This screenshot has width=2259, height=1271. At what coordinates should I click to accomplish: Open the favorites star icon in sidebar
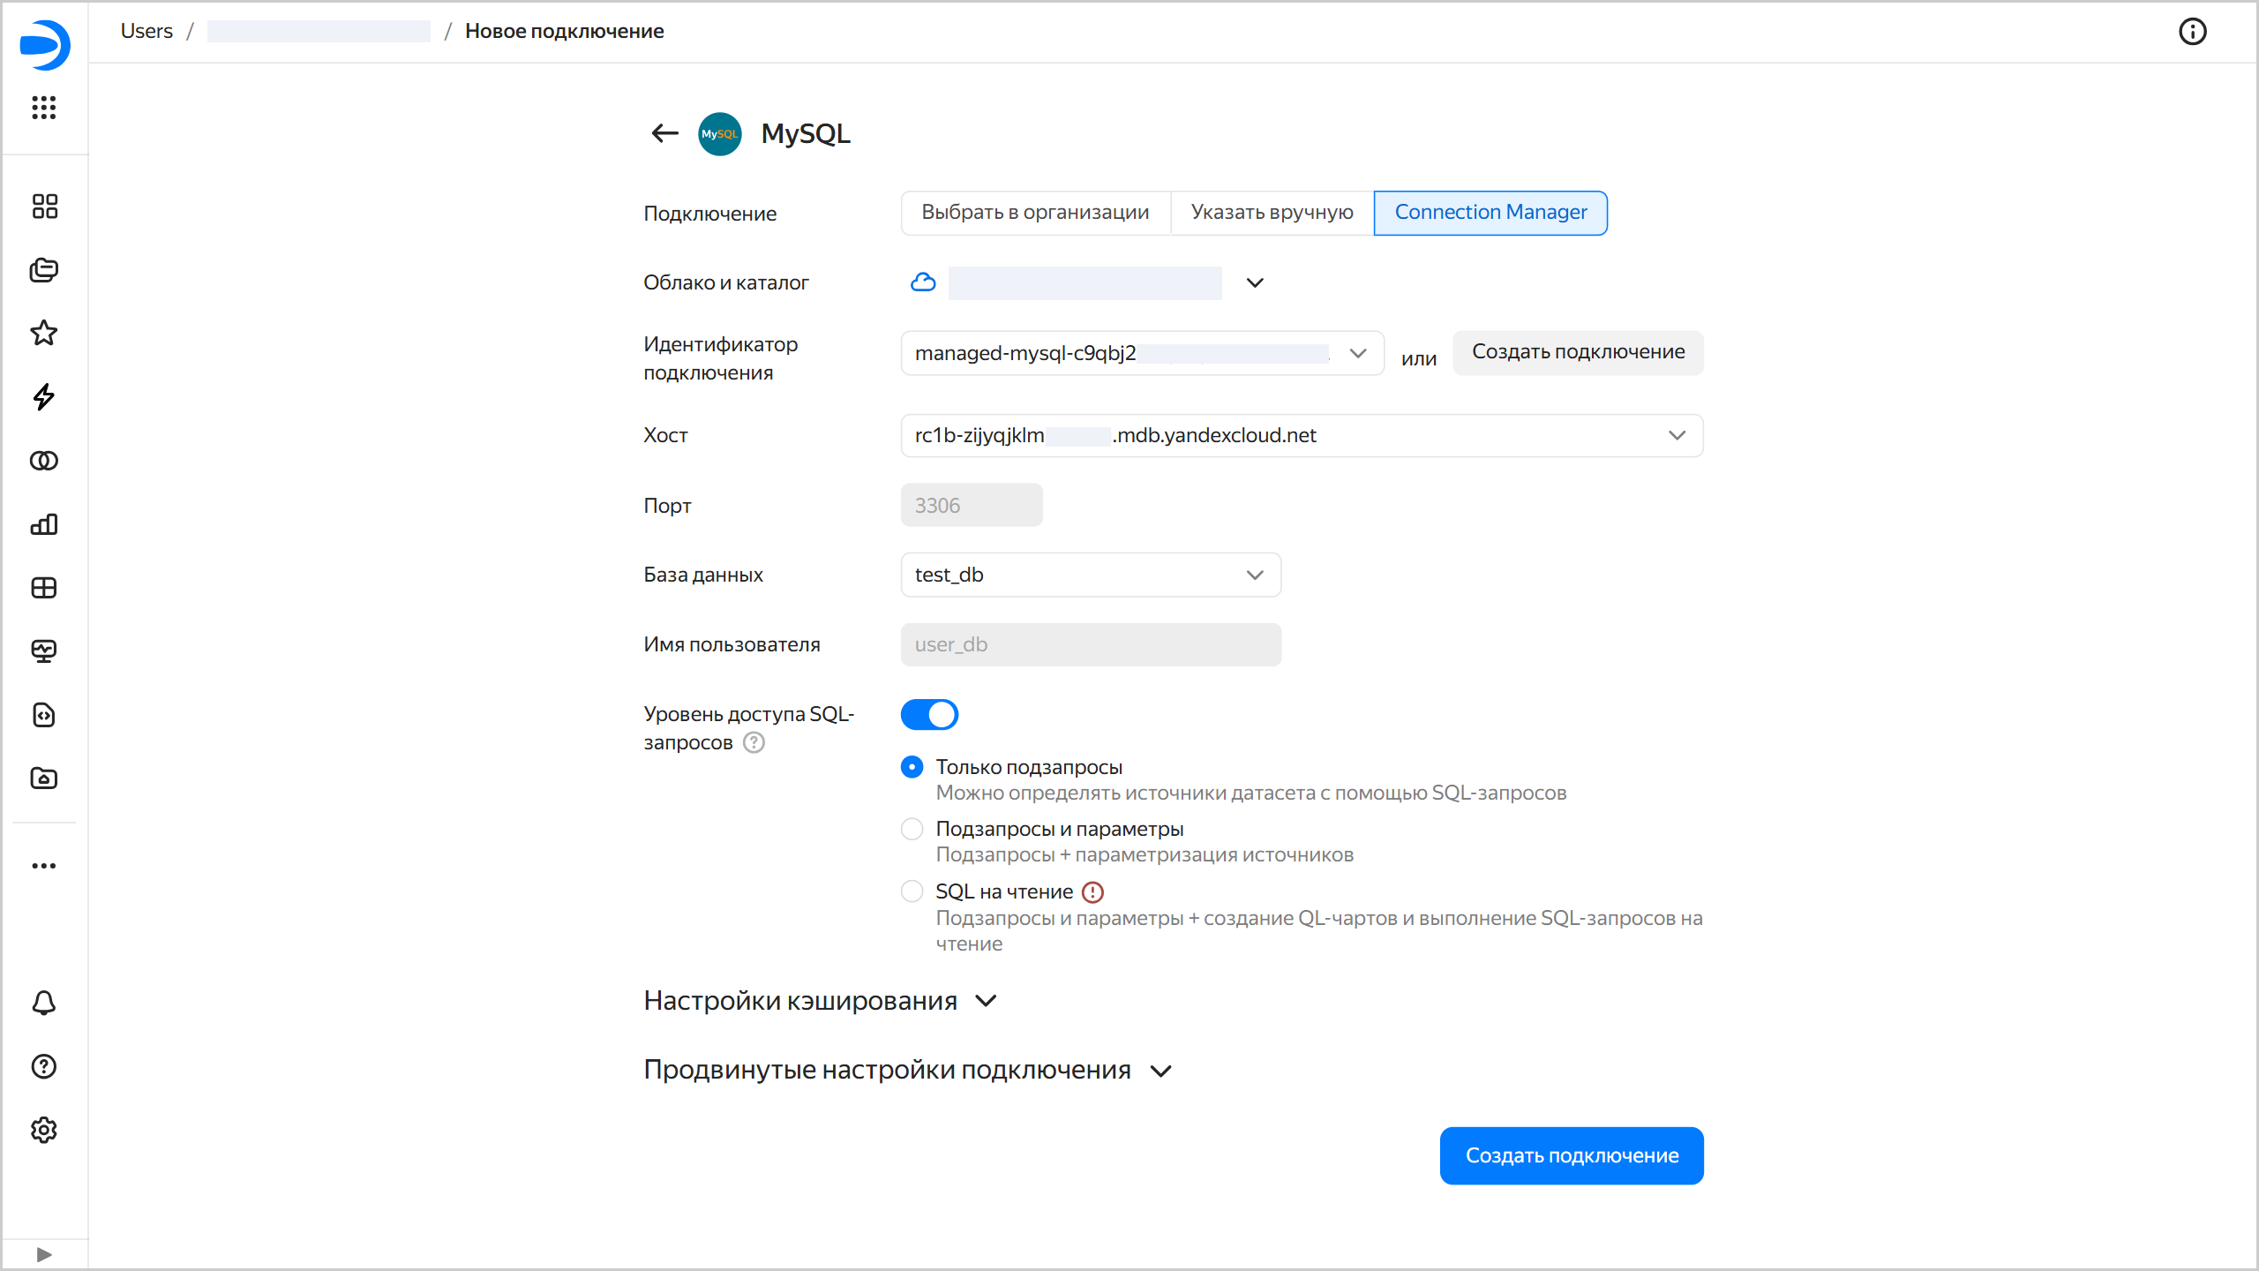coord(44,333)
